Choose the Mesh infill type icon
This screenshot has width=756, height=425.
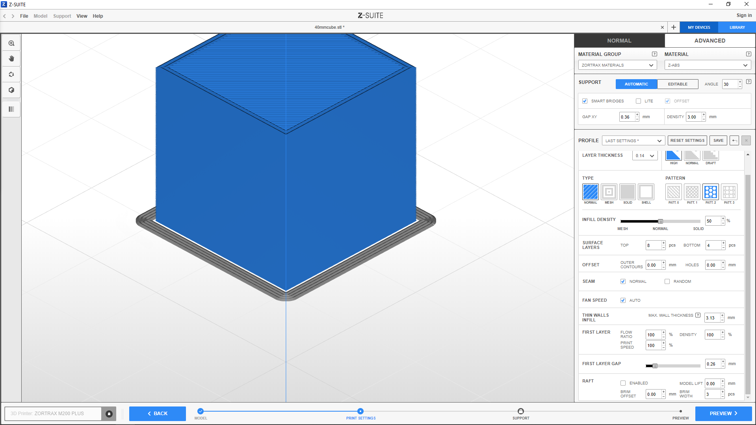(x=609, y=192)
